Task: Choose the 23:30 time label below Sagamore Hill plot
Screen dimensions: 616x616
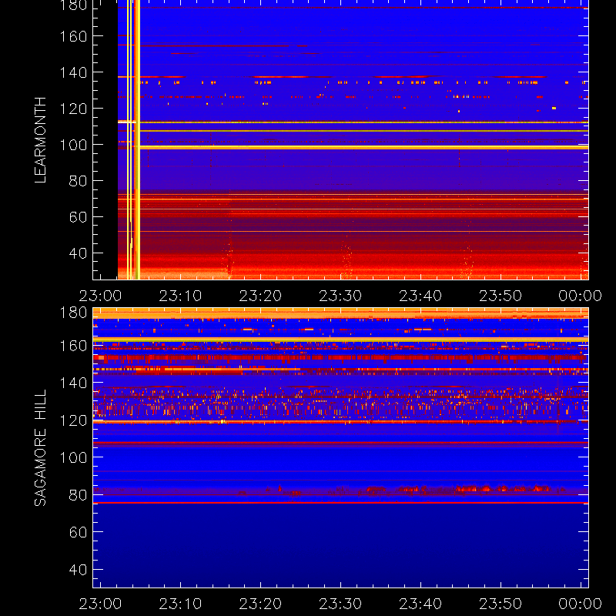Action: 340,604
